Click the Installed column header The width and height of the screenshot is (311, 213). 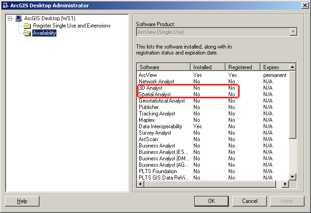[208, 67]
